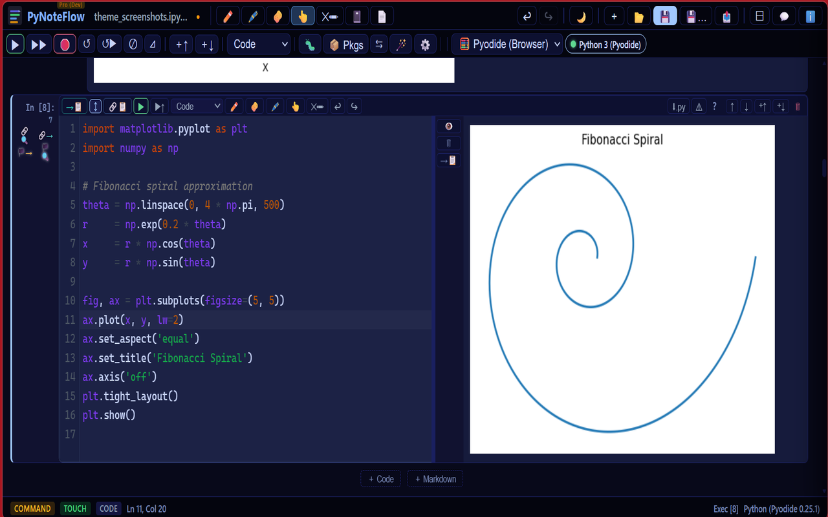Image resolution: width=828 pixels, height=517 pixels.
Task: Move cell up with the up arrow
Action: click(732, 107)
